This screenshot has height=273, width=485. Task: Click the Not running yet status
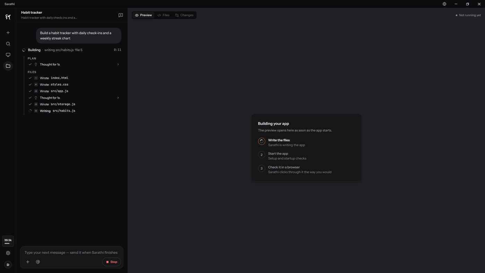click(x=468, y=15)
